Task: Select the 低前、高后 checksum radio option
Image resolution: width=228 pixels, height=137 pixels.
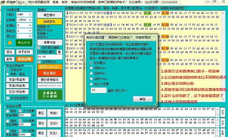Action: [8, 74]
